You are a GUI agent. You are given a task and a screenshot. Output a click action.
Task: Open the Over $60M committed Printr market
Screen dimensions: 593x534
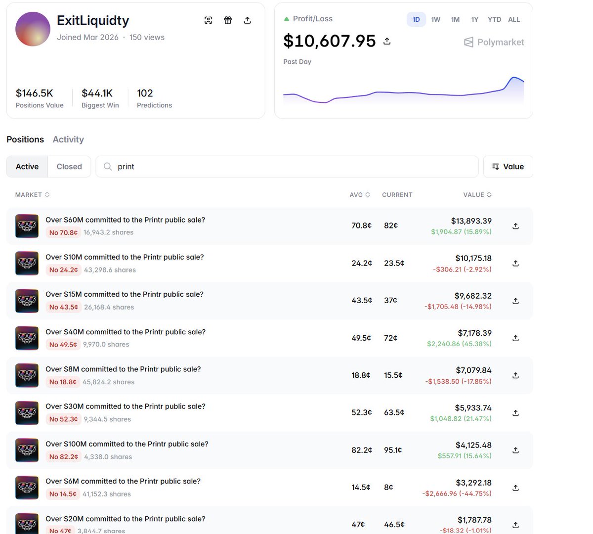(125, 220)
